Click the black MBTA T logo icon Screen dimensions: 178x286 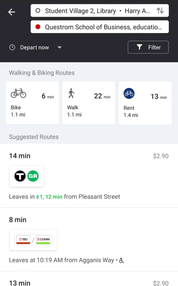point(20,176)
